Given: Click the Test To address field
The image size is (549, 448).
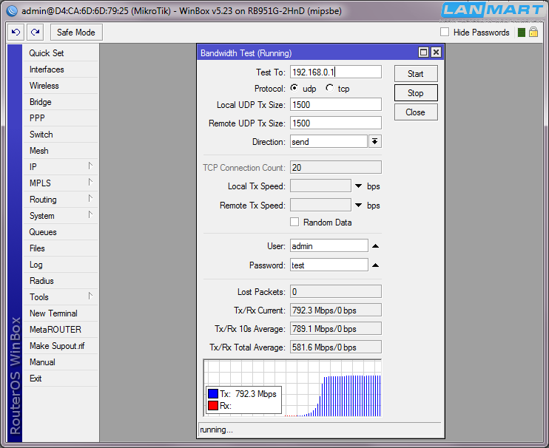Looking at the screenshot, I should pyautogui.click(x=335, y=72).
